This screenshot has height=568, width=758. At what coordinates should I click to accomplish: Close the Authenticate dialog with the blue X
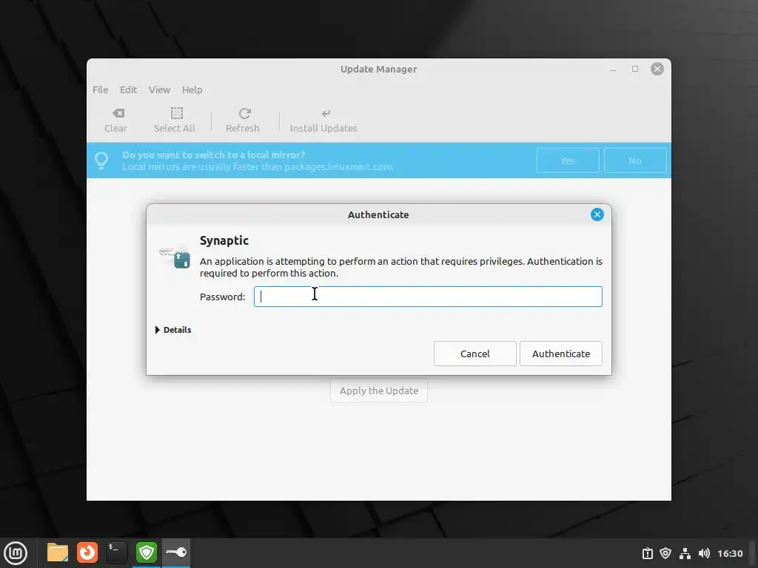(597, 214)
